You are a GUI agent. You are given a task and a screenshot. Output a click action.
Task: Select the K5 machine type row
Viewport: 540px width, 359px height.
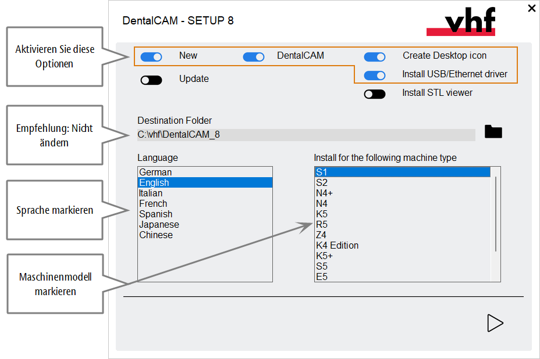click(402, 214)
